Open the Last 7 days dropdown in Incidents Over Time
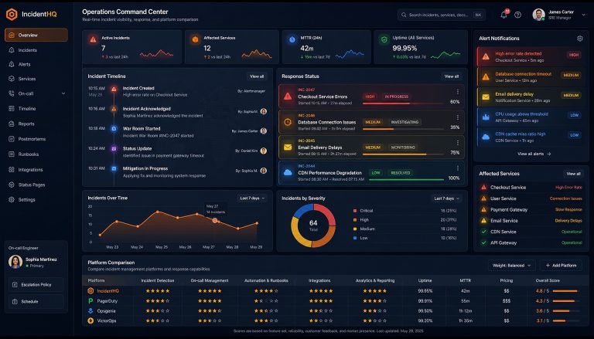 point(252,198)
